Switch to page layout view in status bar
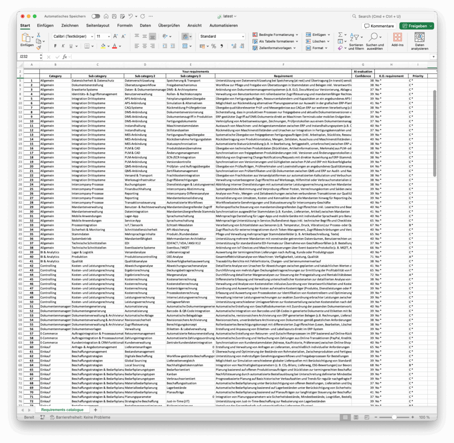The height and width of the screenshot is (443, 454). pos(356,417)
